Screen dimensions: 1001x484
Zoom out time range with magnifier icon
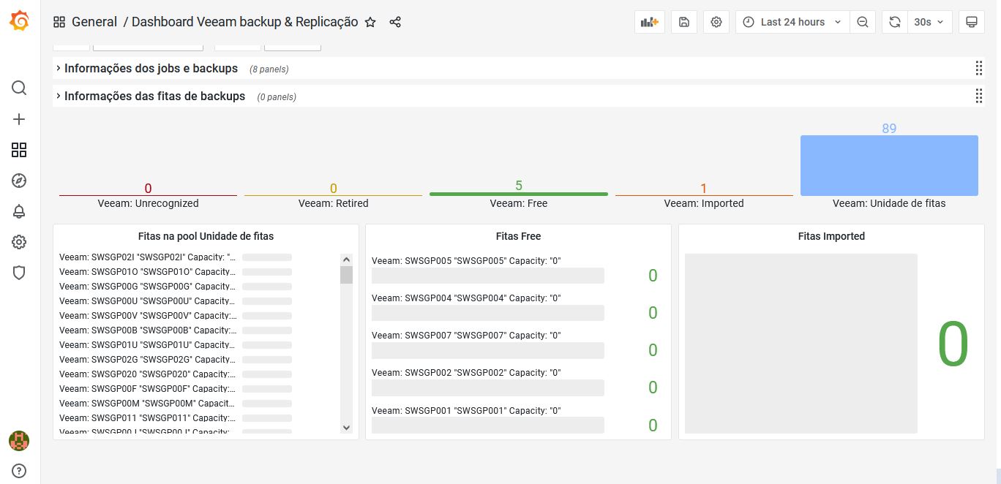[863, 22]
